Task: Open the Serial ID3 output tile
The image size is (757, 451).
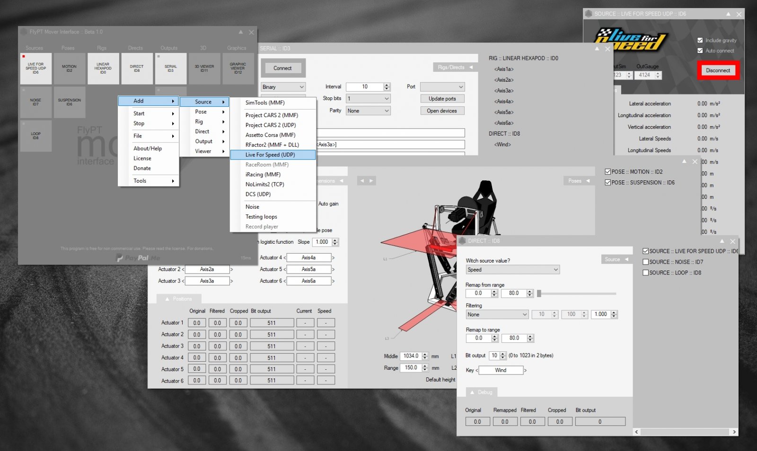Action: pyautogui.click(x=171, y=68)
